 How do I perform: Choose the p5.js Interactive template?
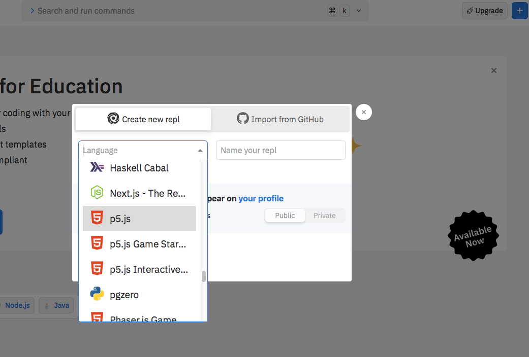click(x=139, y=269)
